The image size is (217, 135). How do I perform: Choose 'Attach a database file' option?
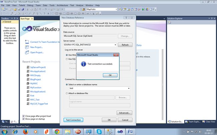point(67,93)
